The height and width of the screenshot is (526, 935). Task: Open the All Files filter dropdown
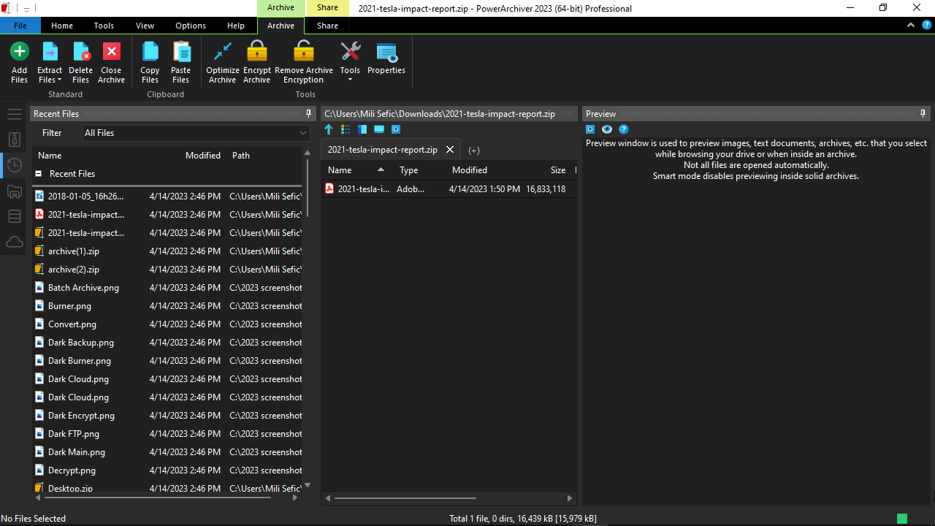pos(302,132)
